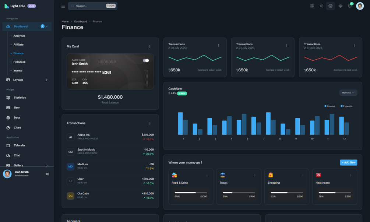Expand the Layouts submenu arrow
The image size is (370, 222).
[x=47, y=80]
